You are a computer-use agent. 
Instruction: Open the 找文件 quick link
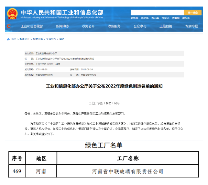click(145, 18)
